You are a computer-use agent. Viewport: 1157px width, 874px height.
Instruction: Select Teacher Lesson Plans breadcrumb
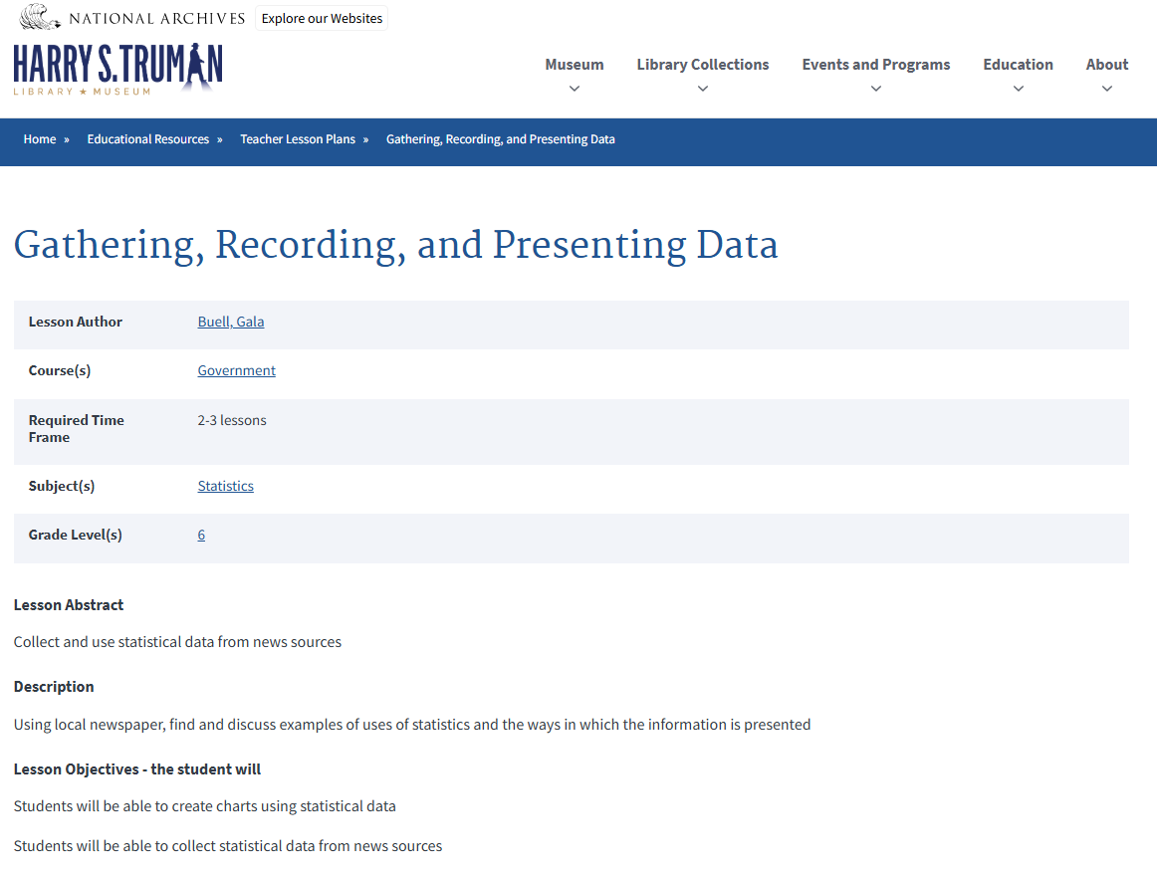pos(297,138)
